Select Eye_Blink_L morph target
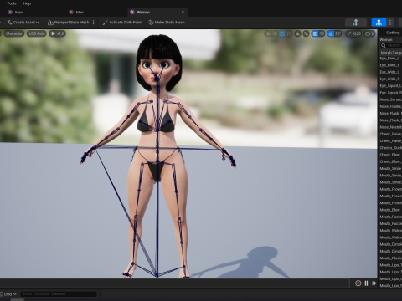The width and height of the screenshot is (402, 301). tap(389, 59)
